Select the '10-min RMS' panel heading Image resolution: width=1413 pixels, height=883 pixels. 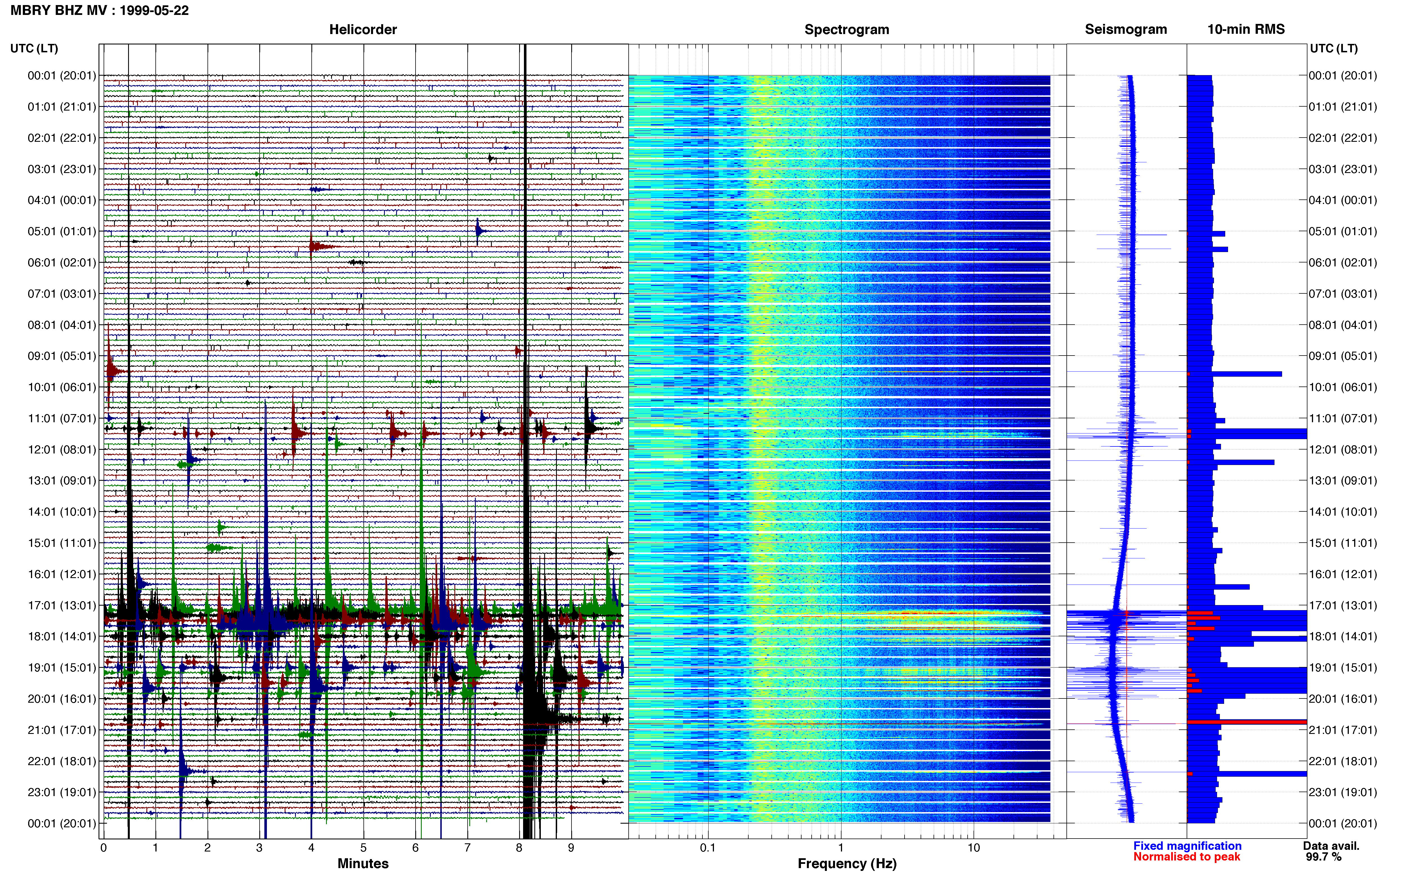(x=1246, y=29)
